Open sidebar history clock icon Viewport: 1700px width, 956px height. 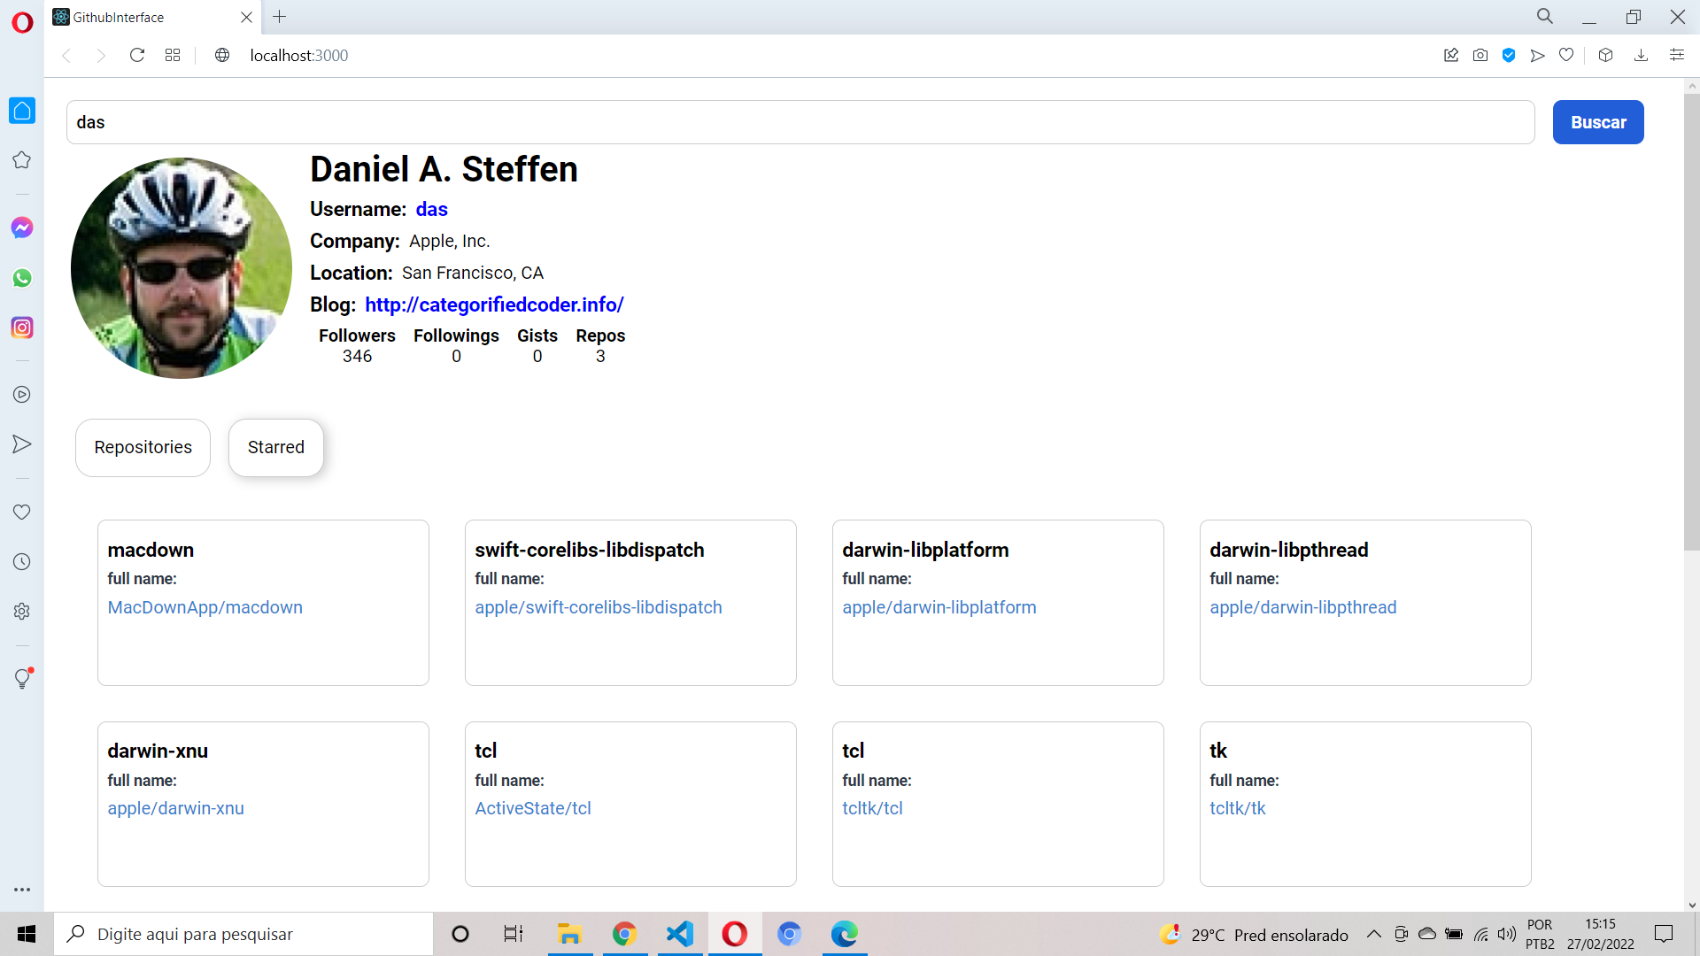click(x=22, y=562)
